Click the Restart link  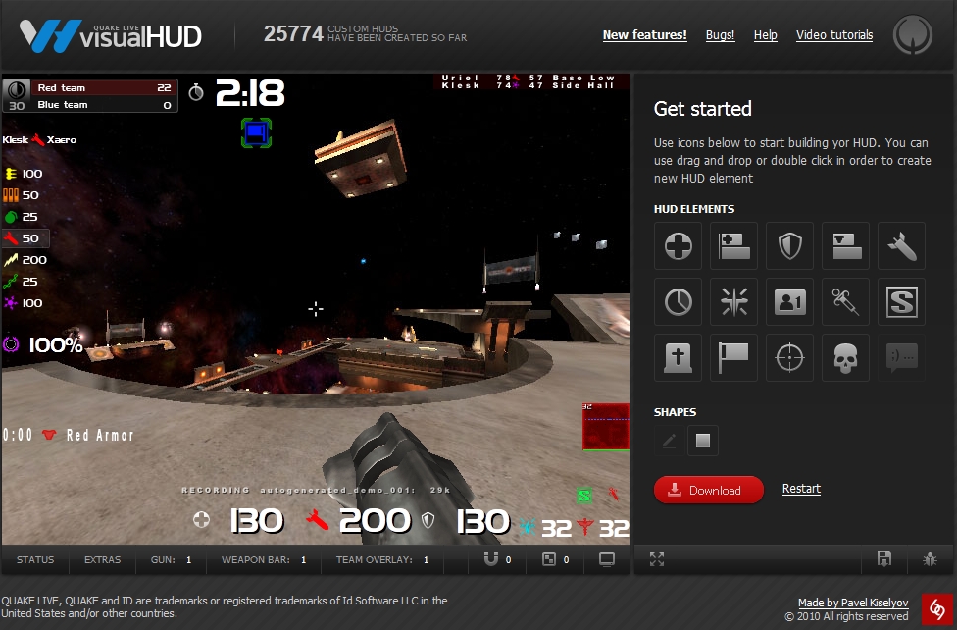[801, 489]
